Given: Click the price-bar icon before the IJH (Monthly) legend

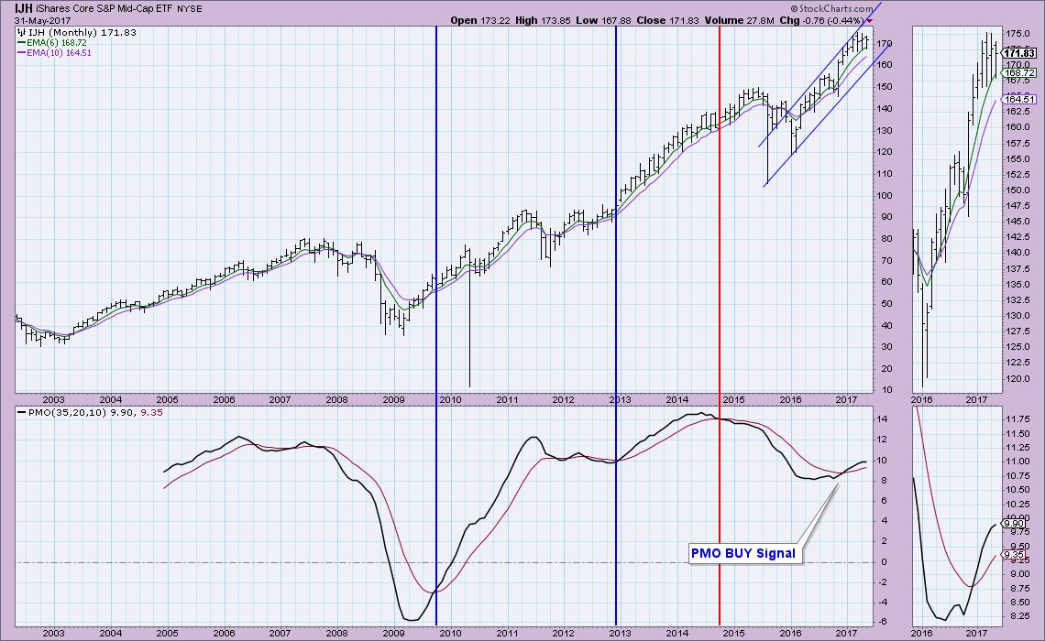Looking at the screenshot, I should [21, 33].
